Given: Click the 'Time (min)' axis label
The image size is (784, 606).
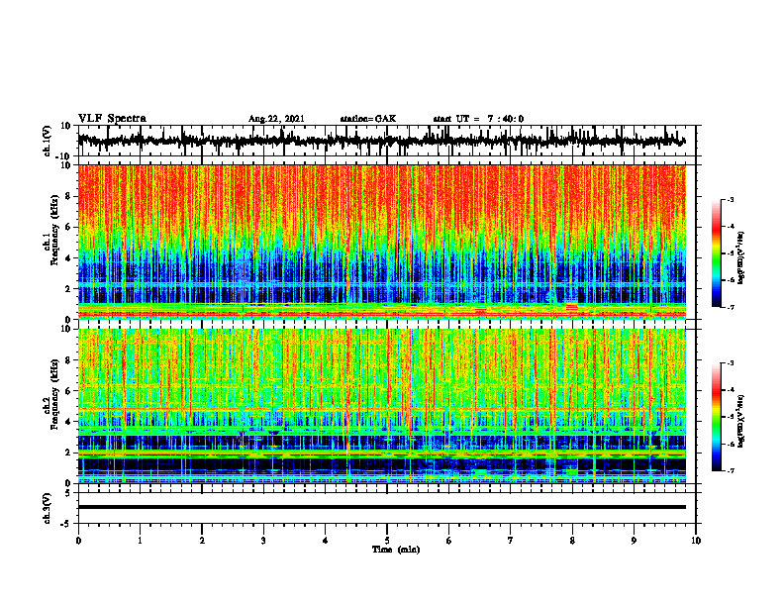Looking at the screenshot, I should [x=396, y=550].
